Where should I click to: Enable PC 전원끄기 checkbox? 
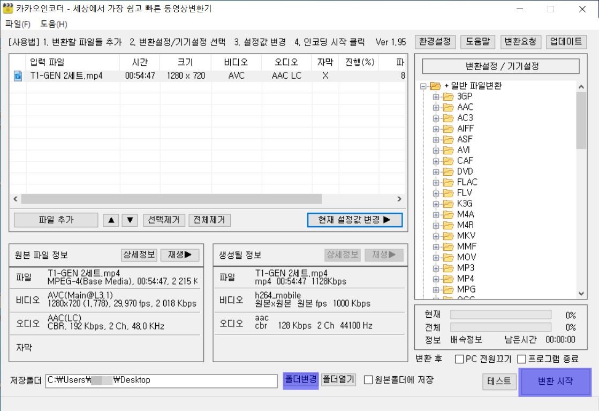pos(460,359)
